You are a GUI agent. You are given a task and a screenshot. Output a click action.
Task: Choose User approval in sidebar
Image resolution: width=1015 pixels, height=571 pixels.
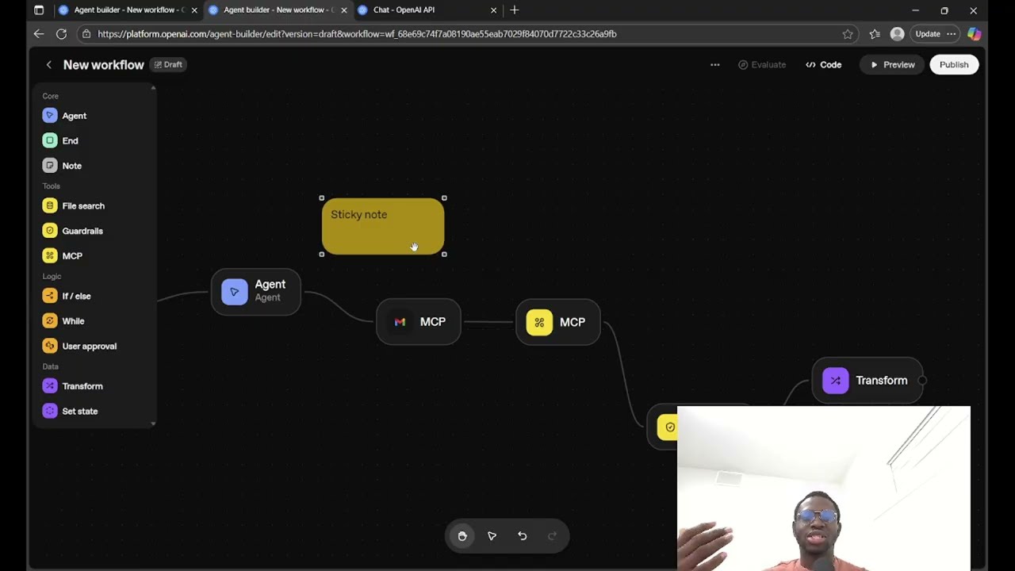tap(89, 346)
